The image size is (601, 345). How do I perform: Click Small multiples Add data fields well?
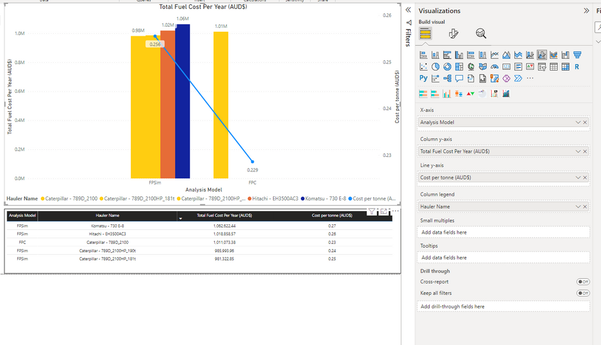tap(503, 233)
